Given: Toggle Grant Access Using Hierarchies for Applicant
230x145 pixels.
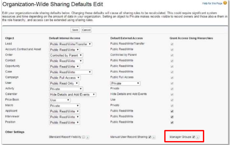Looking at the screenshot, I should coord(171,111).
